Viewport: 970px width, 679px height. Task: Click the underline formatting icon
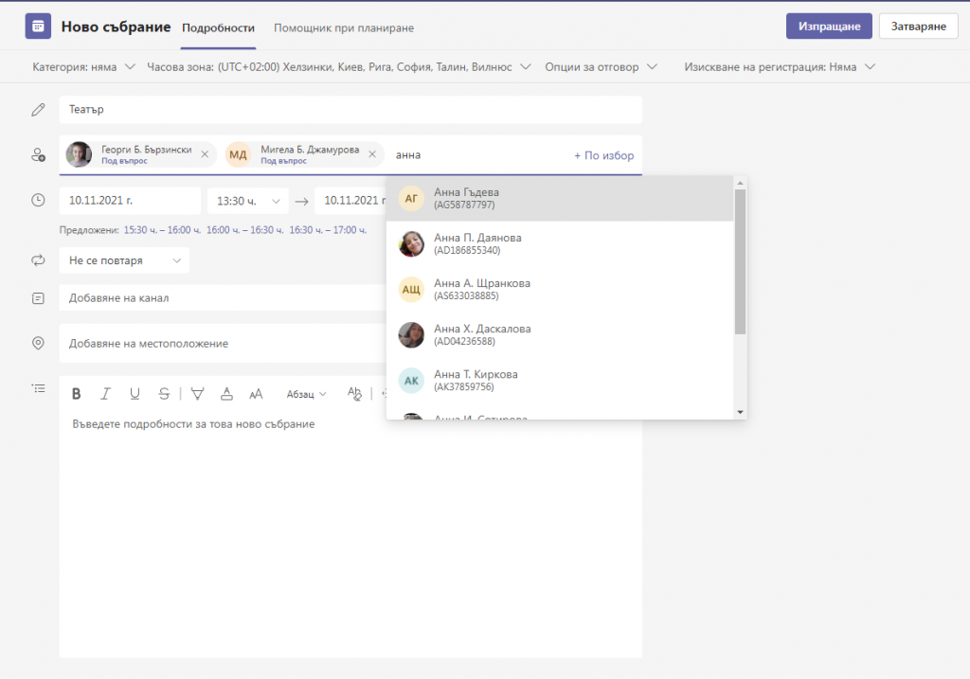coord(135,394)
